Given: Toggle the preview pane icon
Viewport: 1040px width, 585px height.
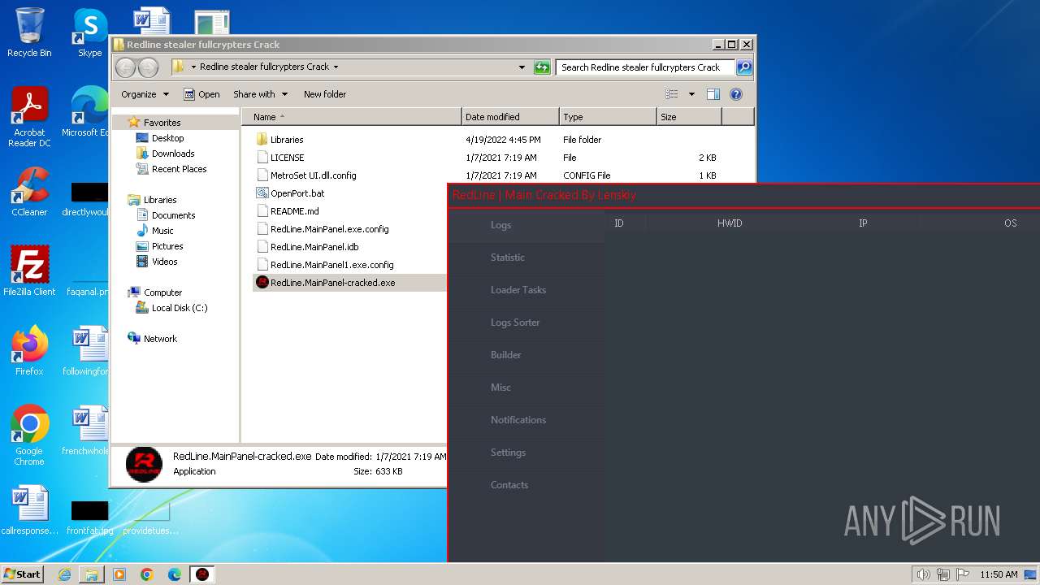Looking at the screenshot, I should (x=713, y=94).
